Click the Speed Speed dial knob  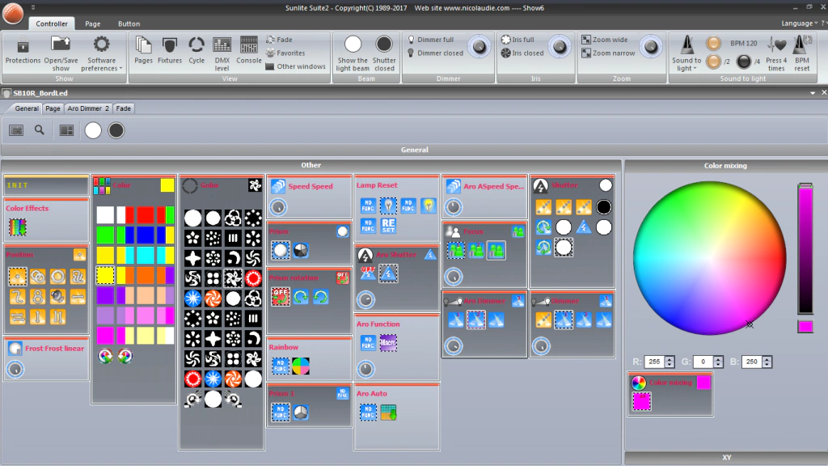(278, 207)
